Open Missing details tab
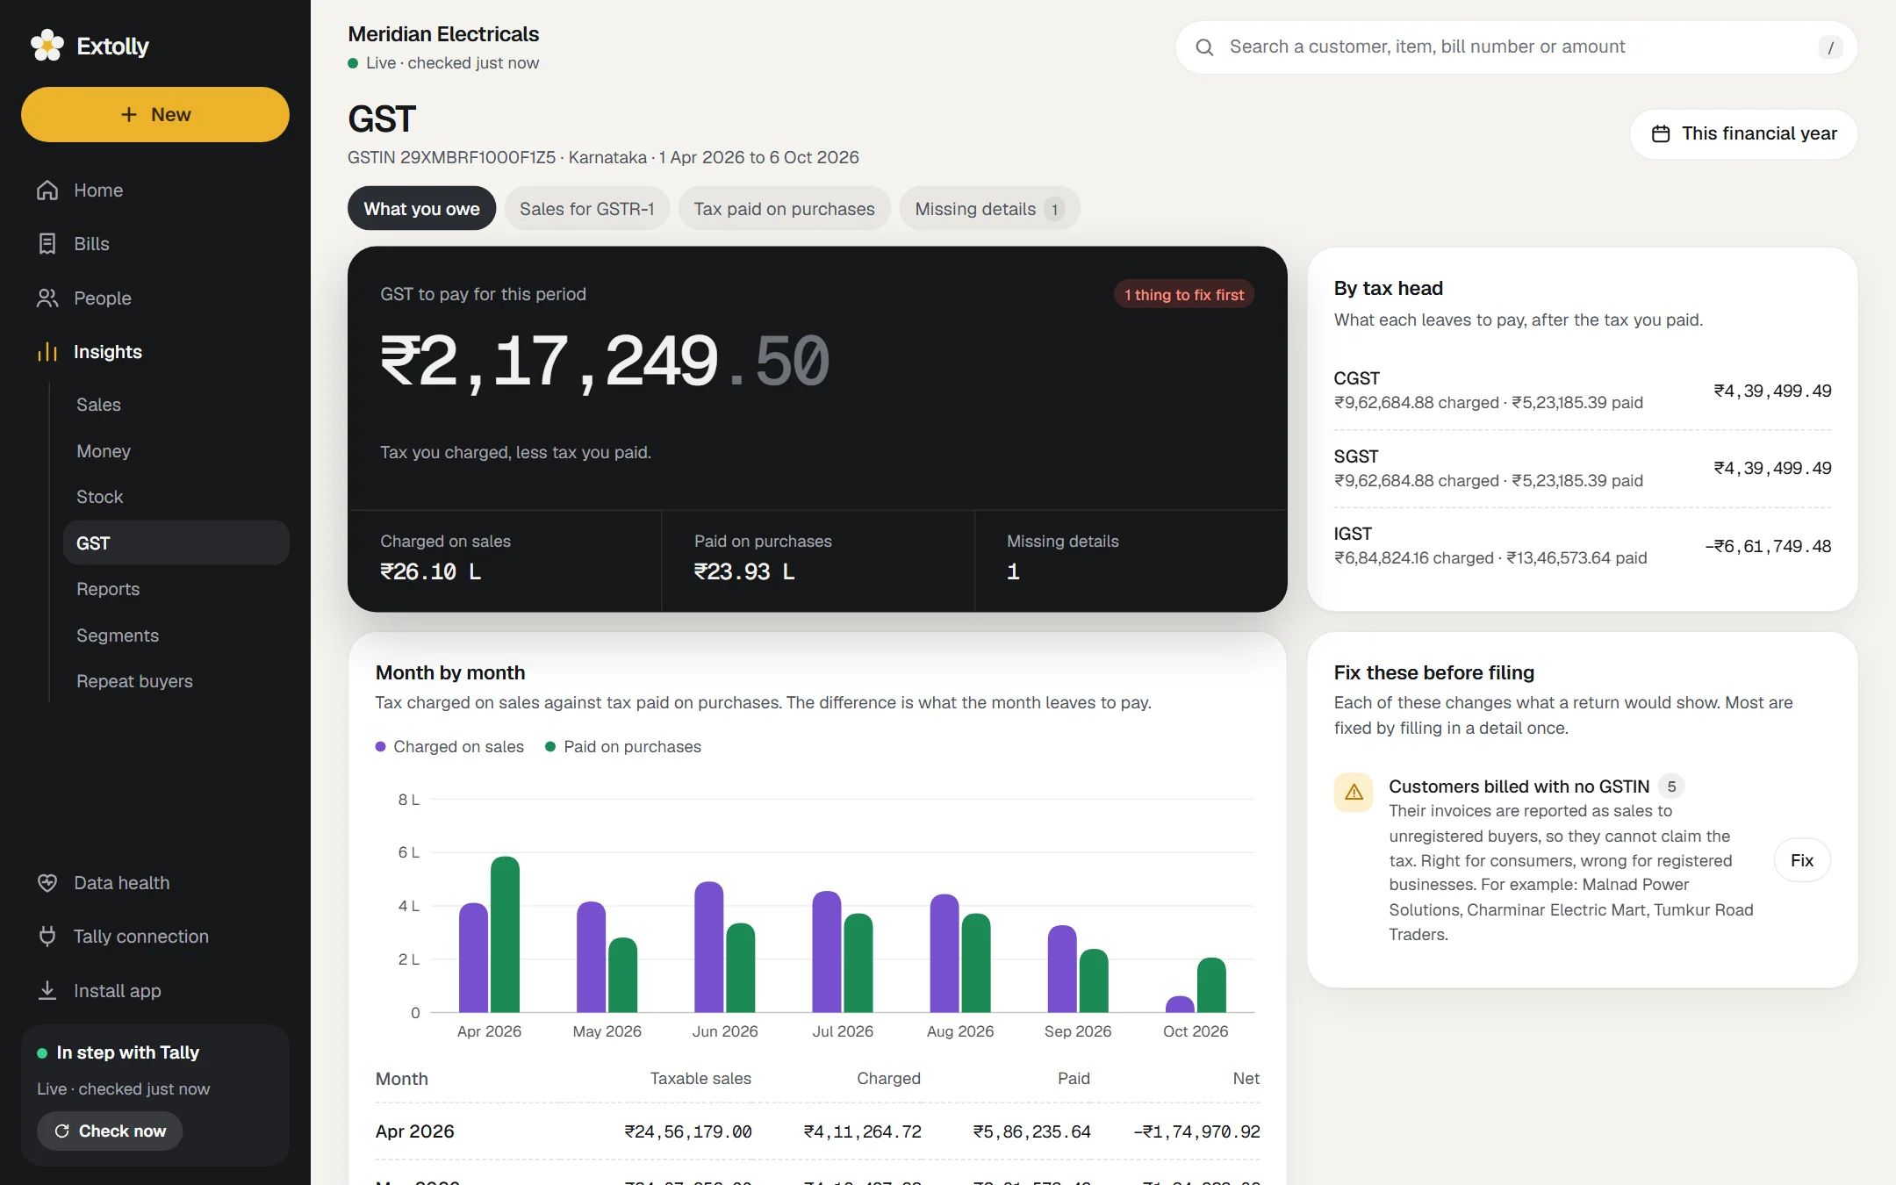The image size is (1896, 1185). tap(989, 209)
